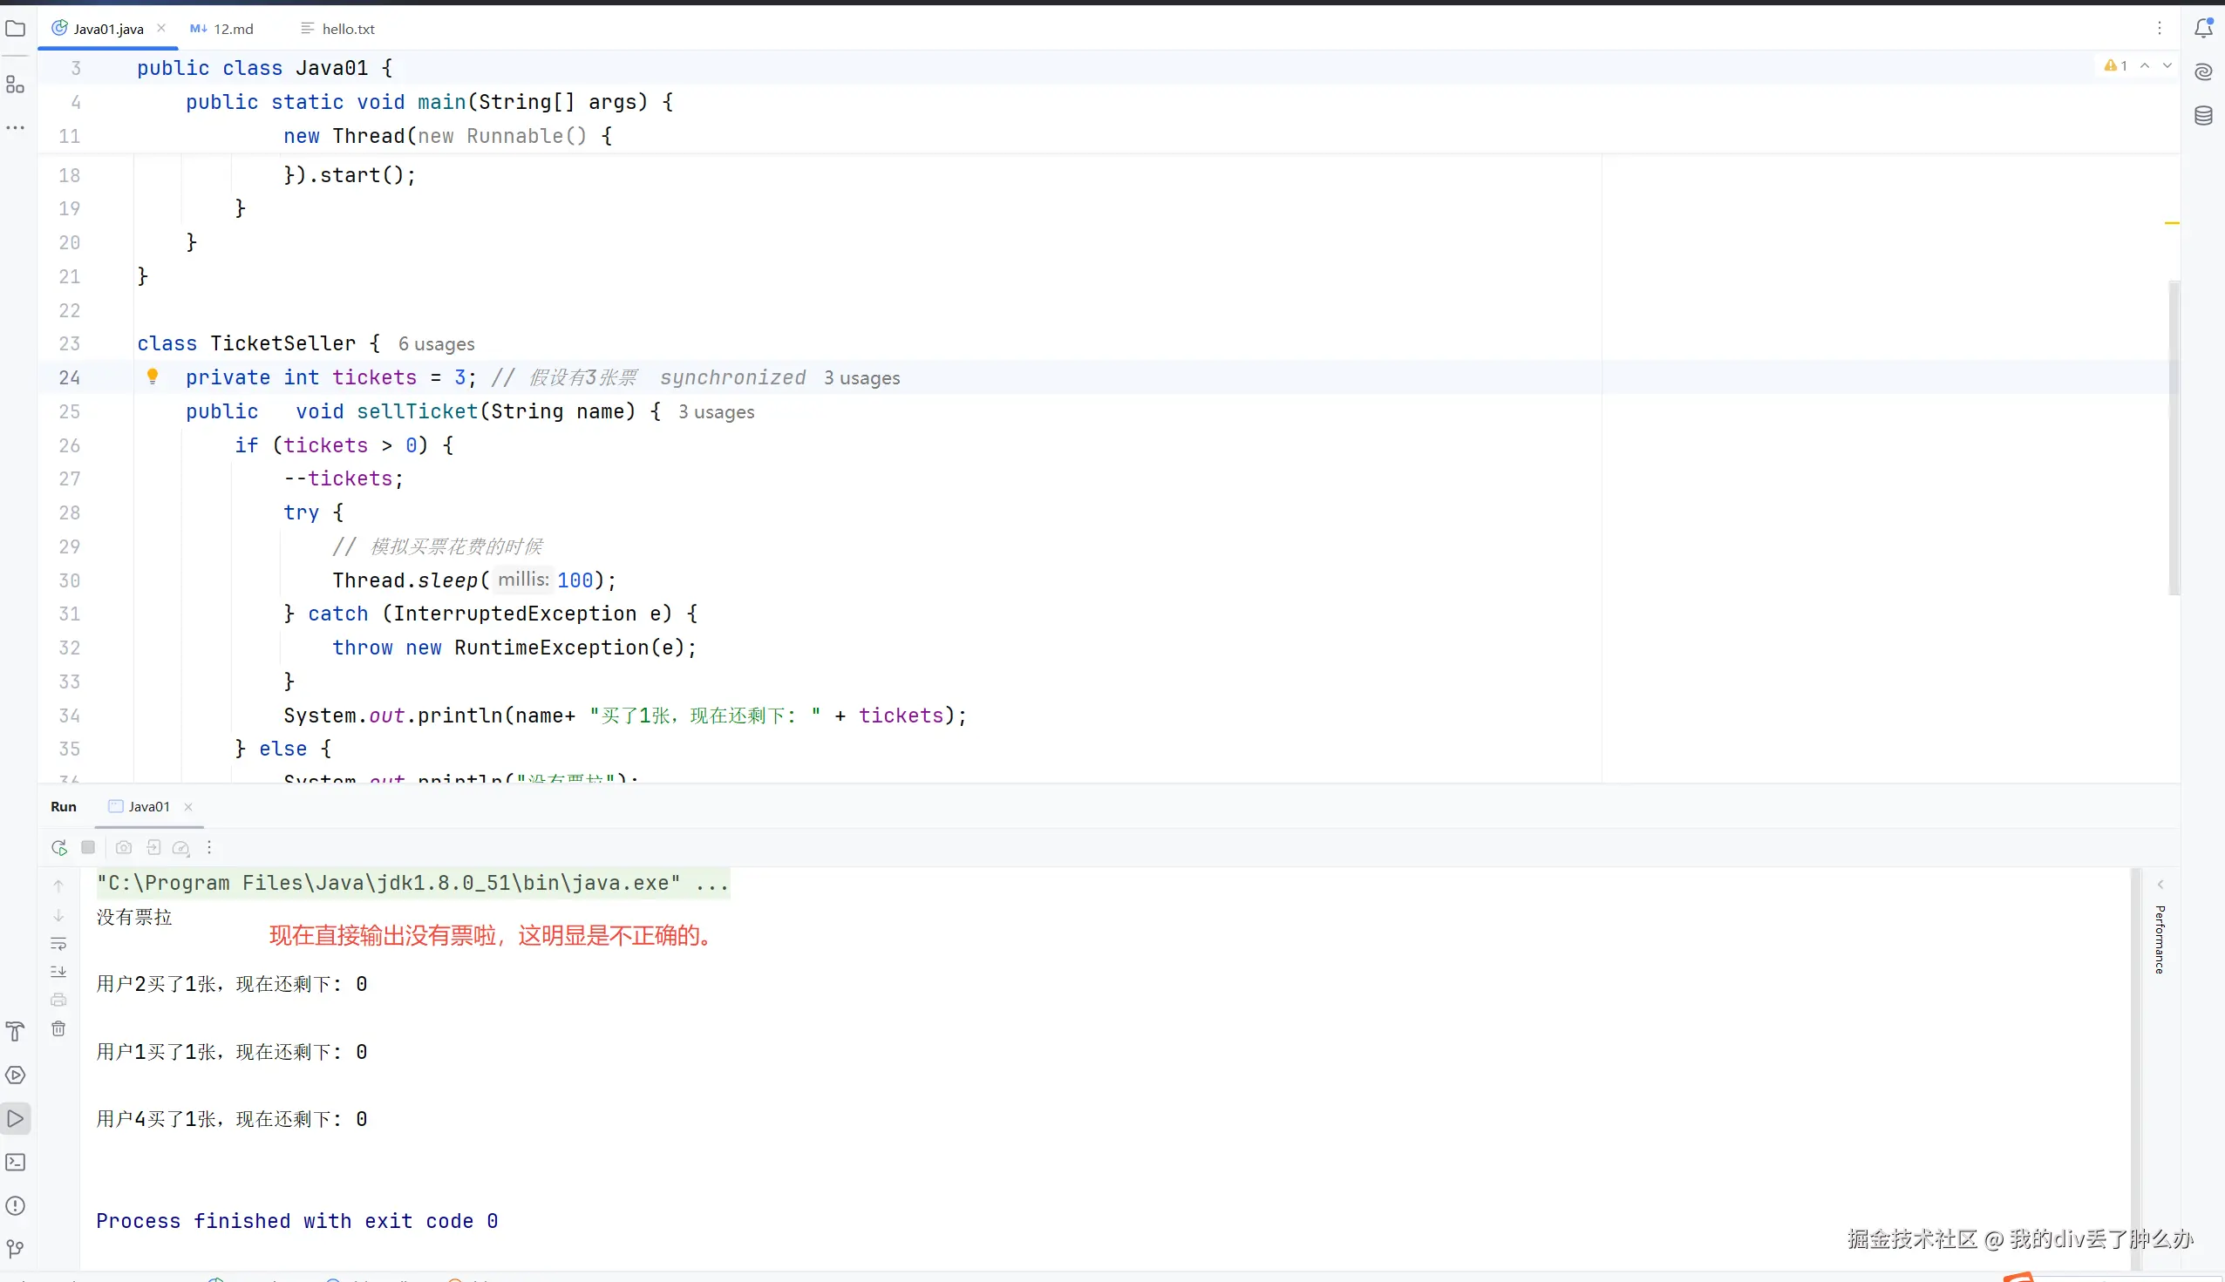Expand the Performance side panel chevron
This screenshot has height=1282, width=2225.
tap(2160, 884)
